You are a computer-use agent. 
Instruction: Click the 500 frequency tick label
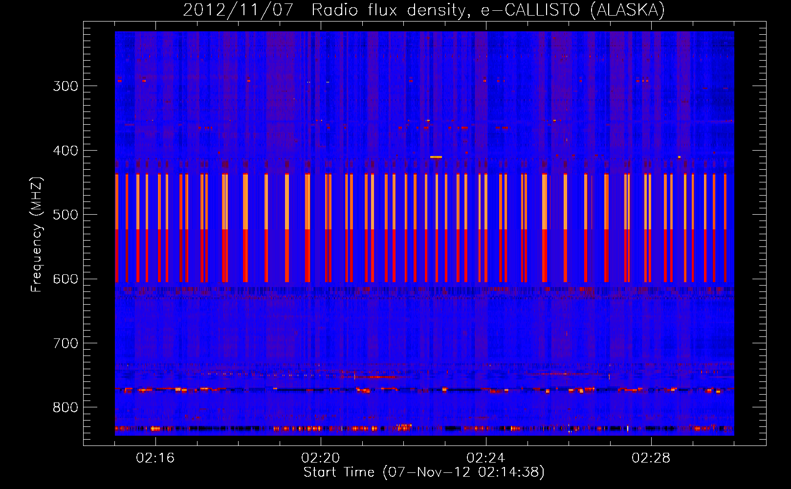[x=66, y=215]
